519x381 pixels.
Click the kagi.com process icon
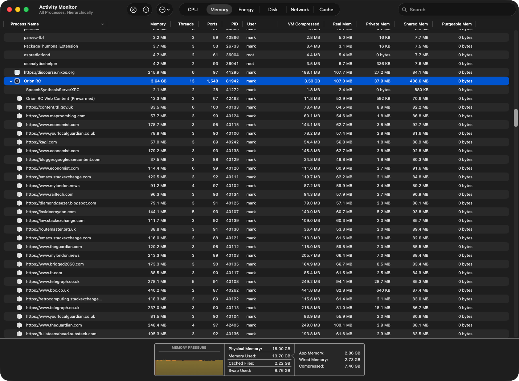[x=19, y=142]
